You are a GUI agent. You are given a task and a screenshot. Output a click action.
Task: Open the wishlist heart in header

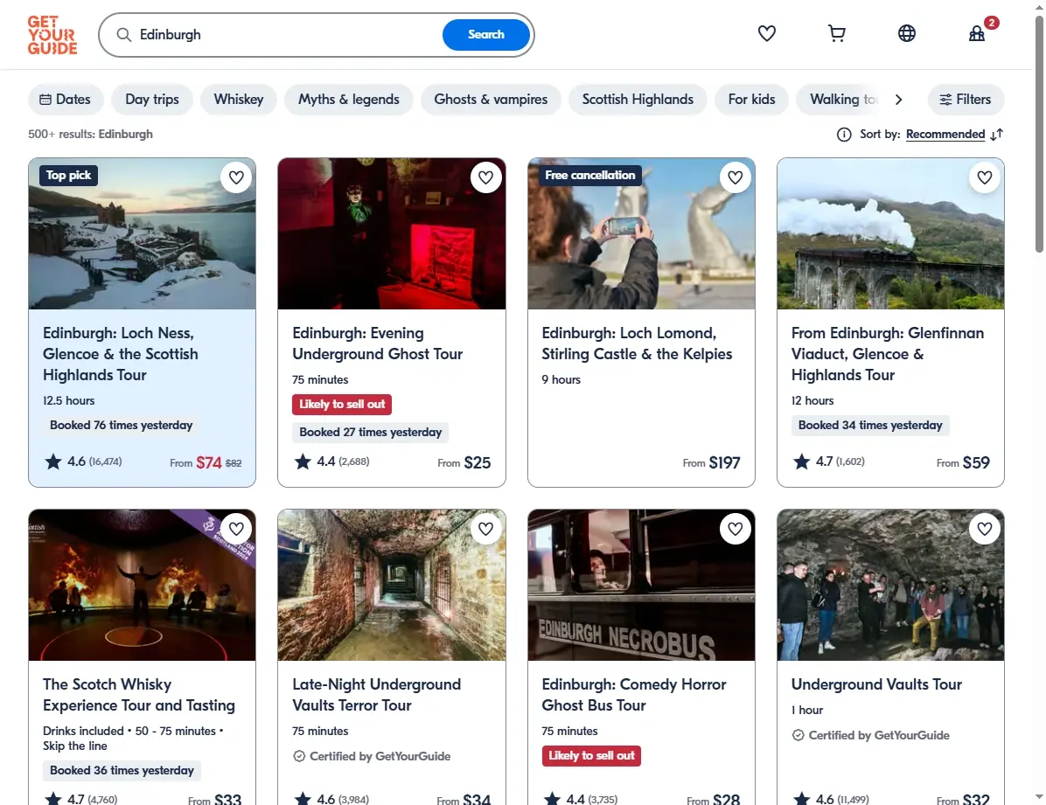coord(766,33)
